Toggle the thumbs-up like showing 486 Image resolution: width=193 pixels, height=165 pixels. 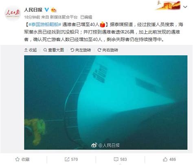169,159
